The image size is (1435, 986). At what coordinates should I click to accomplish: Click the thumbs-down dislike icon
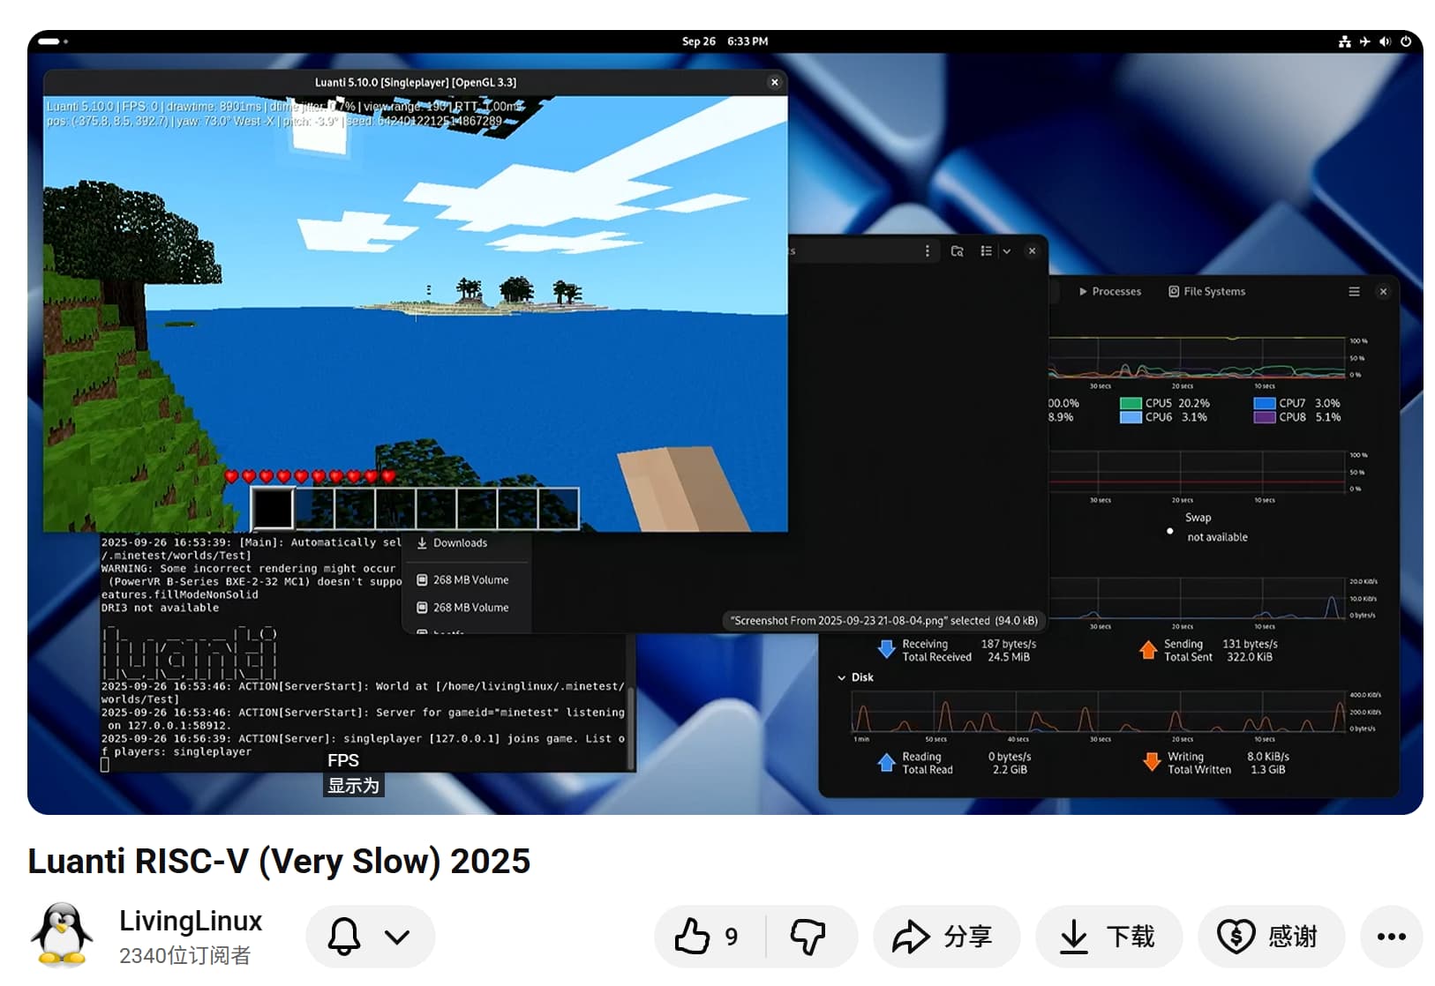tap(808, 936)
